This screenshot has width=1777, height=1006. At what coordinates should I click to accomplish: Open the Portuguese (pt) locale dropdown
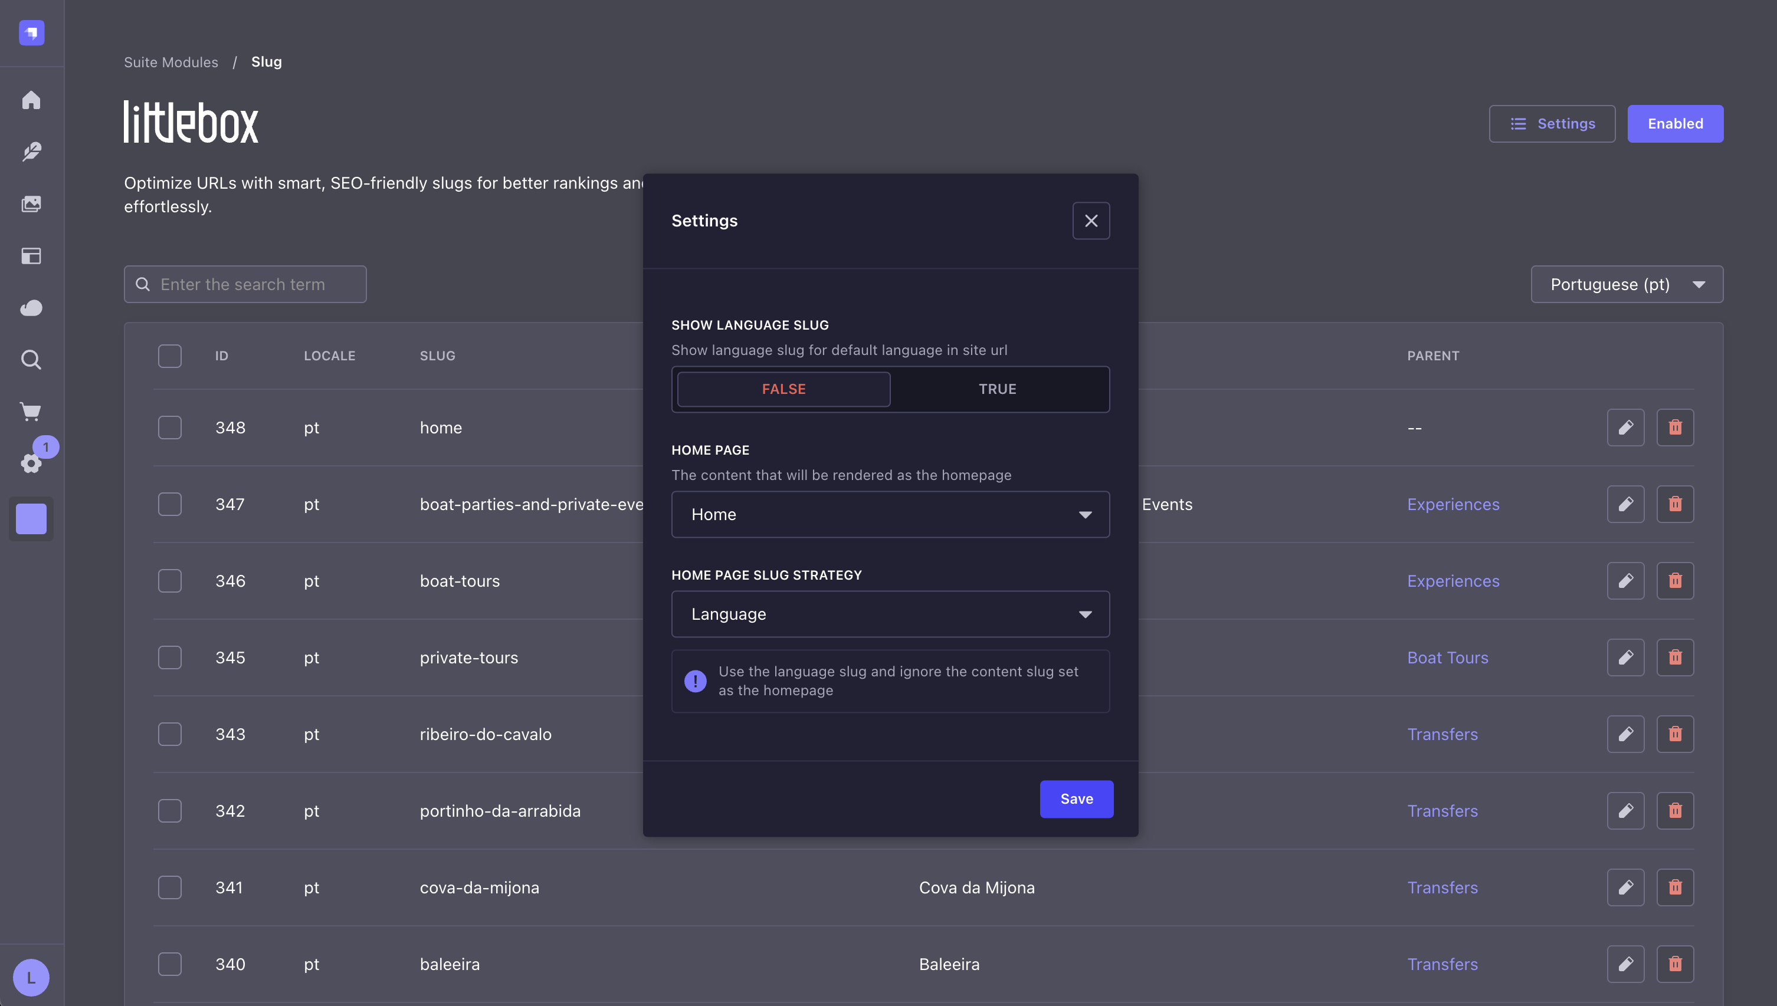(x=1627, y=285)
